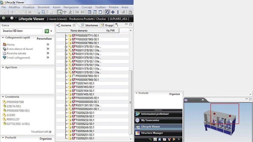Expand the R00011391/00;1 tree node
This screenshot has width=253, height=142.
66,105
